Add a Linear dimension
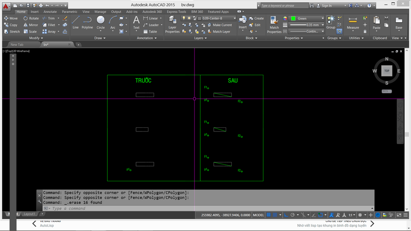This screenshot has width=411, height=231. [151, 18]
